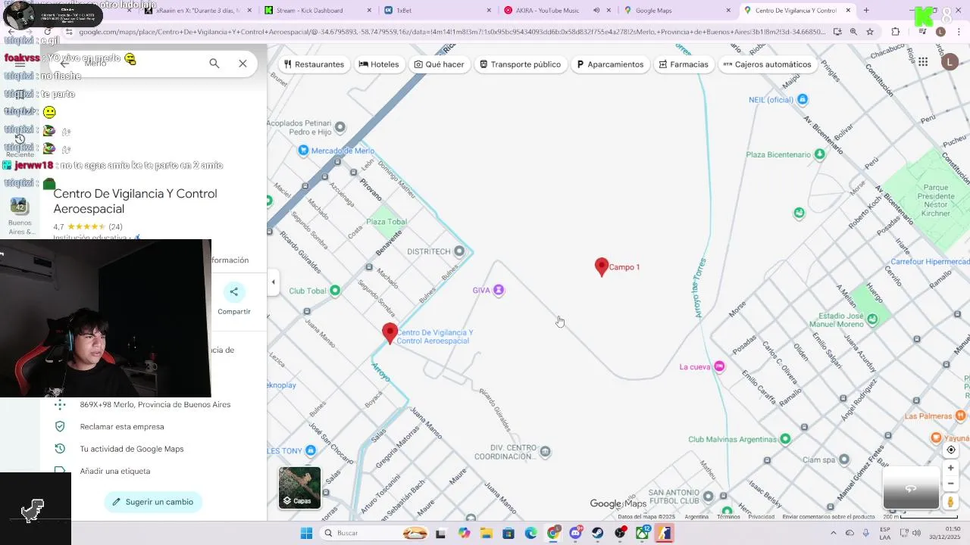Viewport: 970px width, 545px height.
Task: Open the Google account avatar
Action: [950, 62]
